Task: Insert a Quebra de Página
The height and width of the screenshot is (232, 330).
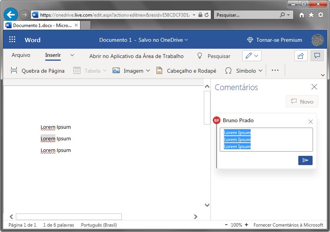Action: pos(37,71)
